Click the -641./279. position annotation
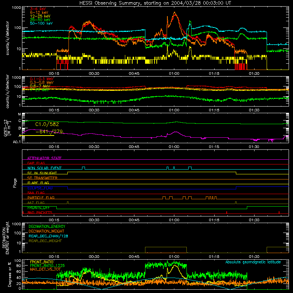This screenshot has height=293, width=293. pos(50,131)
